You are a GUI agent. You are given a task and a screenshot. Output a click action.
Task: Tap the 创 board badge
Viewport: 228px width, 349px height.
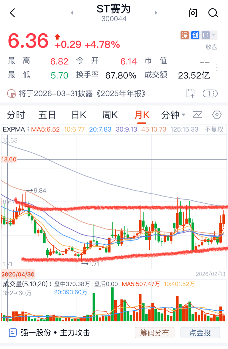195,35
